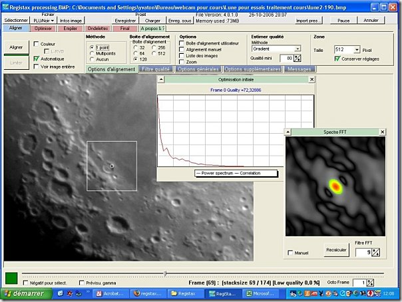Select the 1 point method radio
The height and width of the screenshot is (302, 402).
tap(92, 47)
